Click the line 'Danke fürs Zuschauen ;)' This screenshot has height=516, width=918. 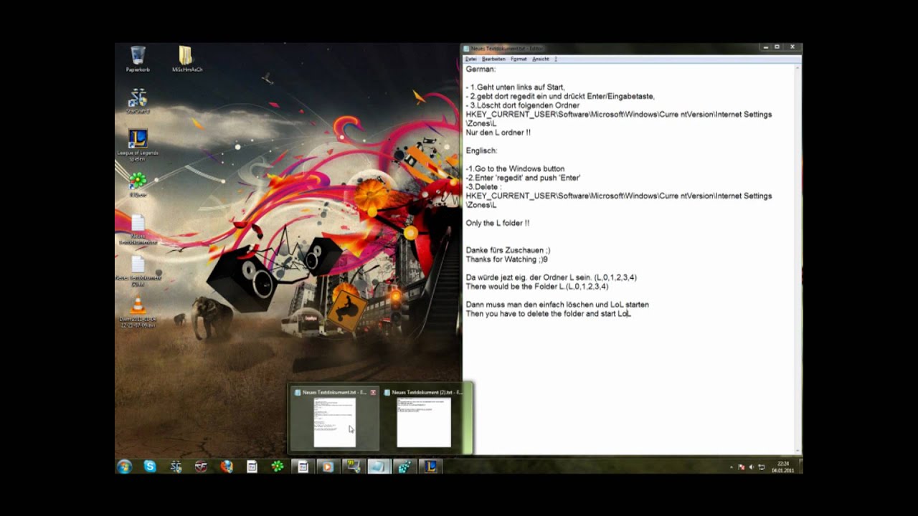click(x=508, y=250)
